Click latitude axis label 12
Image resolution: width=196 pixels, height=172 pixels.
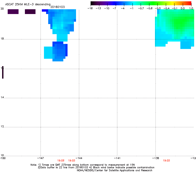pyautogui.click(x=2, y=126)
